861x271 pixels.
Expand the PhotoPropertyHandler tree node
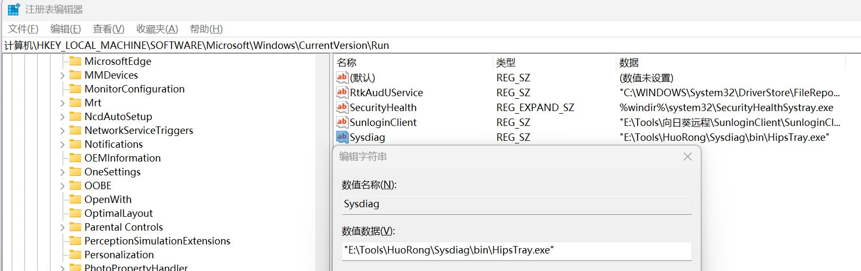[x=62, y=268]
